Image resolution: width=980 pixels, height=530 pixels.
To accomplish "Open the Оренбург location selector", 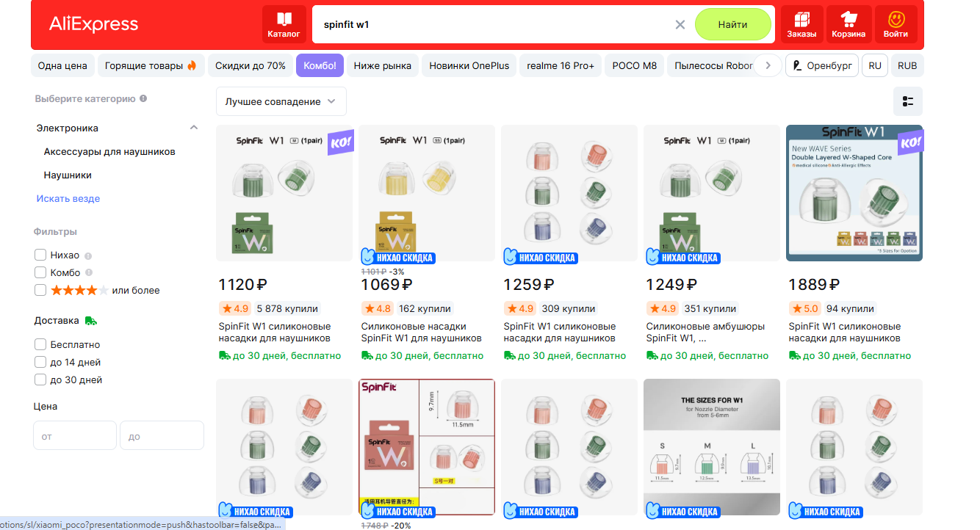I will click(x=822, y=65).
